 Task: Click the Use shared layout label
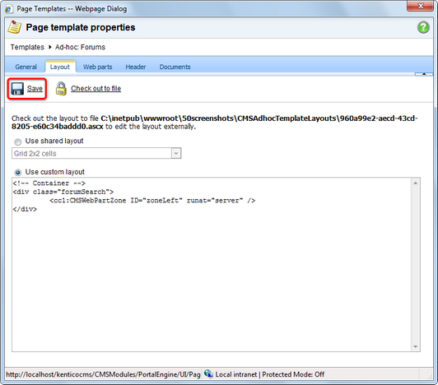[x=54, y=141]
